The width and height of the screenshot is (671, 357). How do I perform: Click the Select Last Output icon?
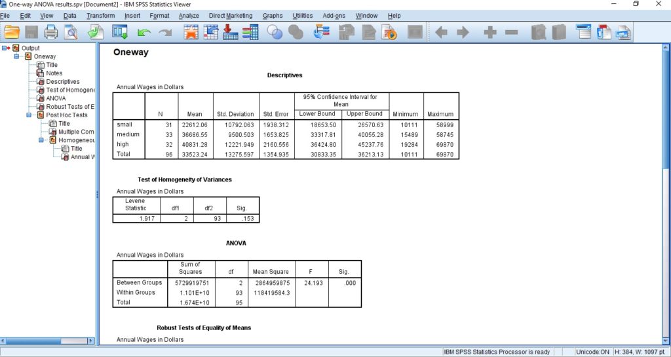point(321,32)
